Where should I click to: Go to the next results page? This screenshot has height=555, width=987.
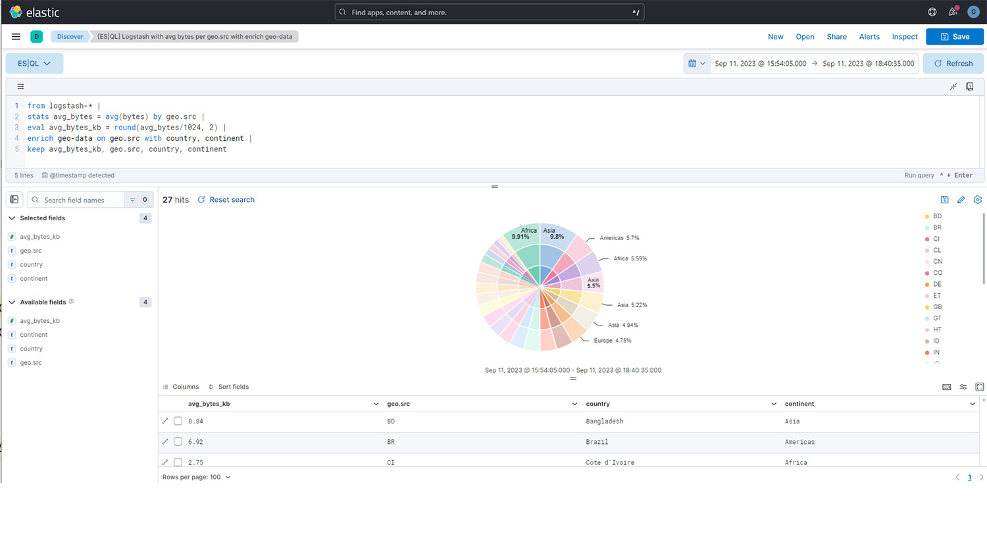tap(982, 477)
